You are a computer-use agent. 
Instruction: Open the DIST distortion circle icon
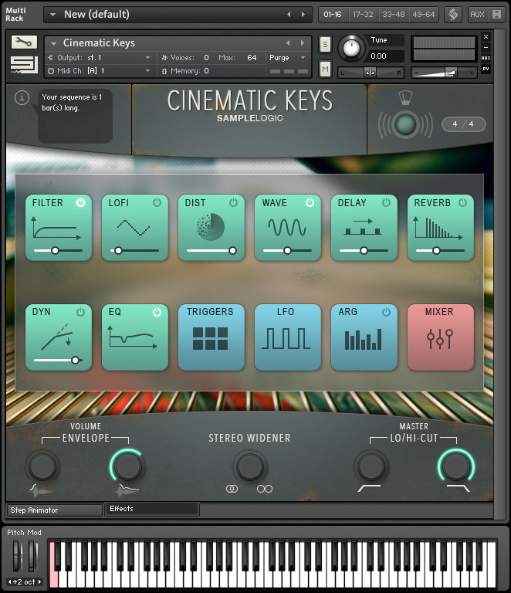(x=211, y=227)
